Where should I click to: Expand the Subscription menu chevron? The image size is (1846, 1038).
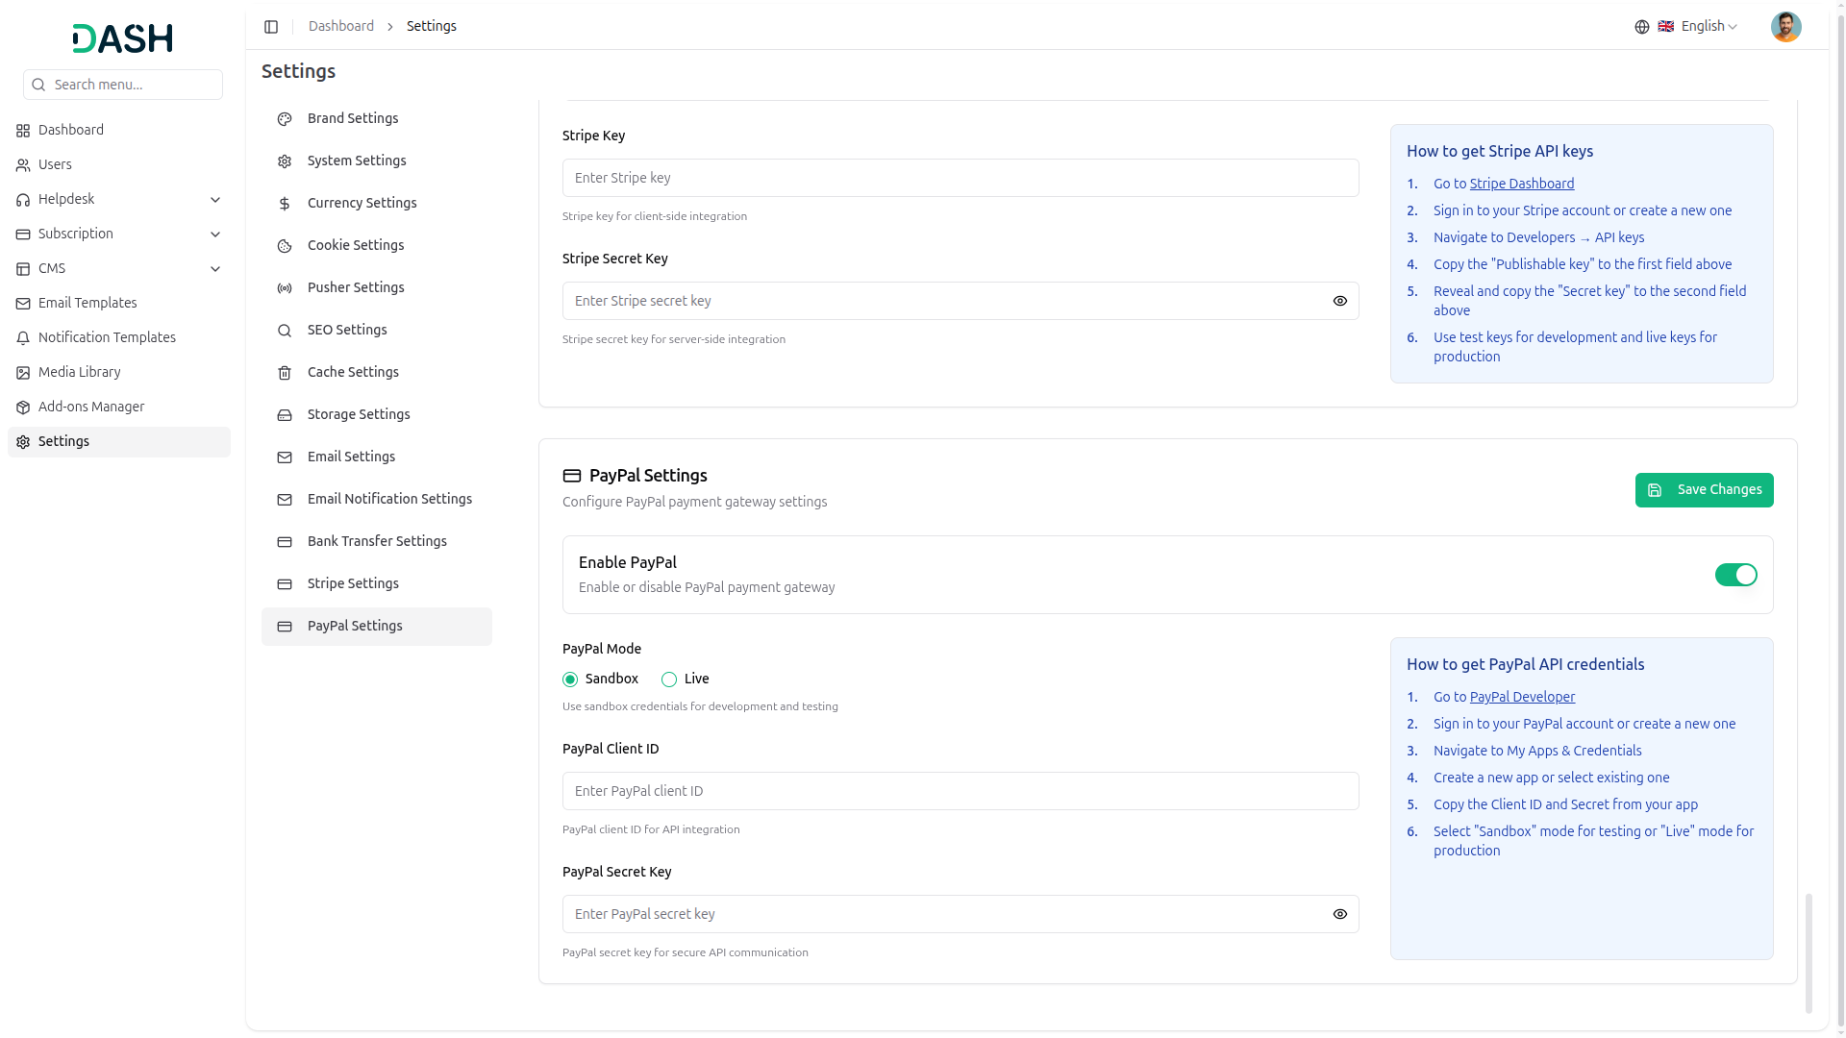coord(215,235)
